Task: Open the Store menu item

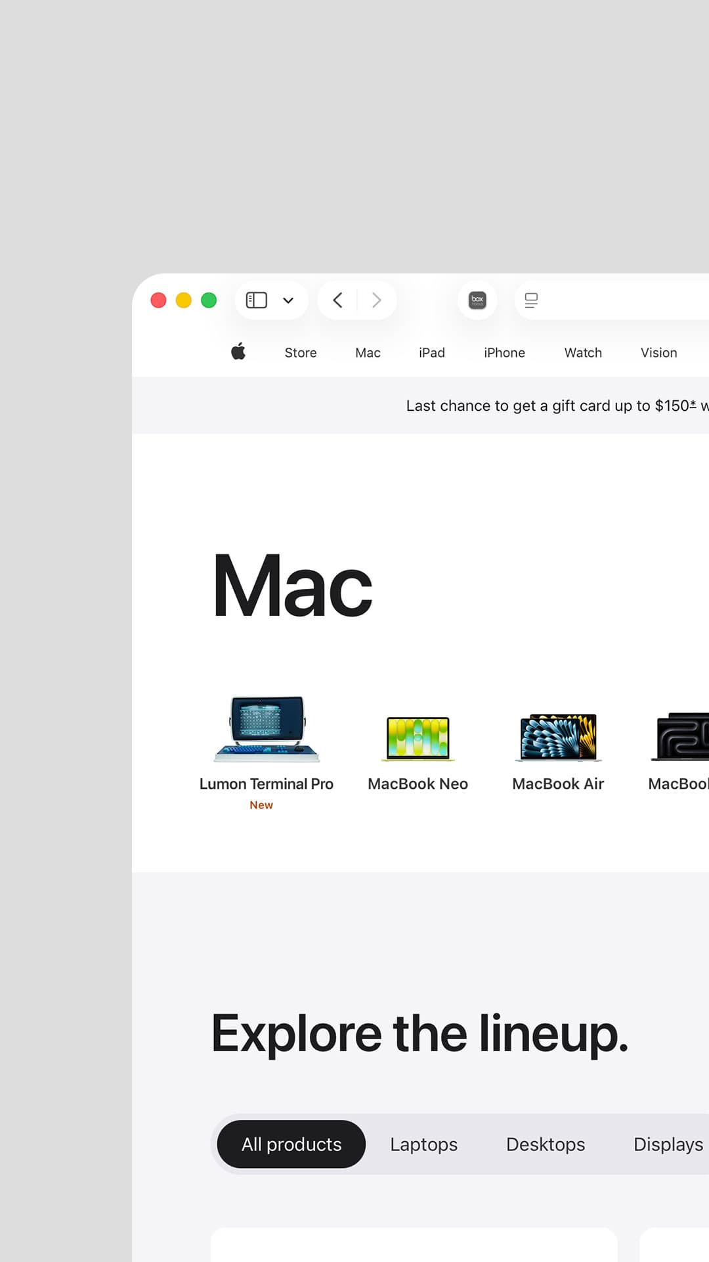Action: [301, 353]
